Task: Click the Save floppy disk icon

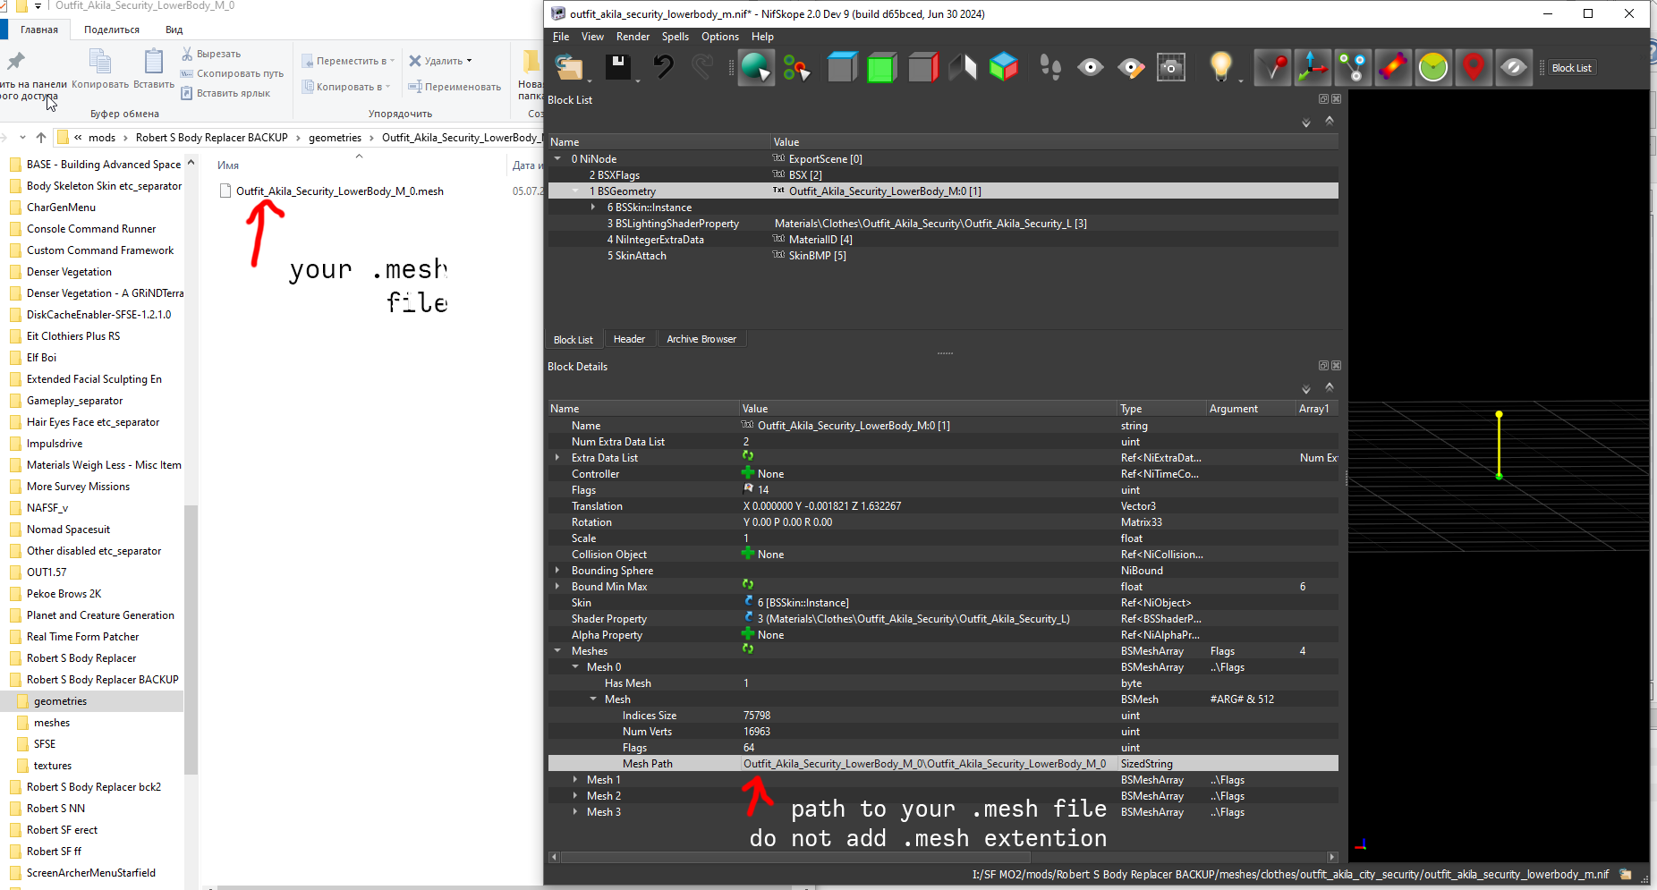Action: pos(618,67)
